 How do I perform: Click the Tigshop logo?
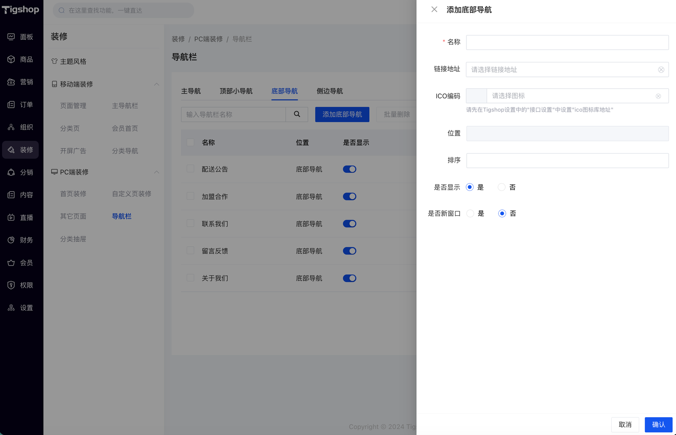tap(21, 9)
